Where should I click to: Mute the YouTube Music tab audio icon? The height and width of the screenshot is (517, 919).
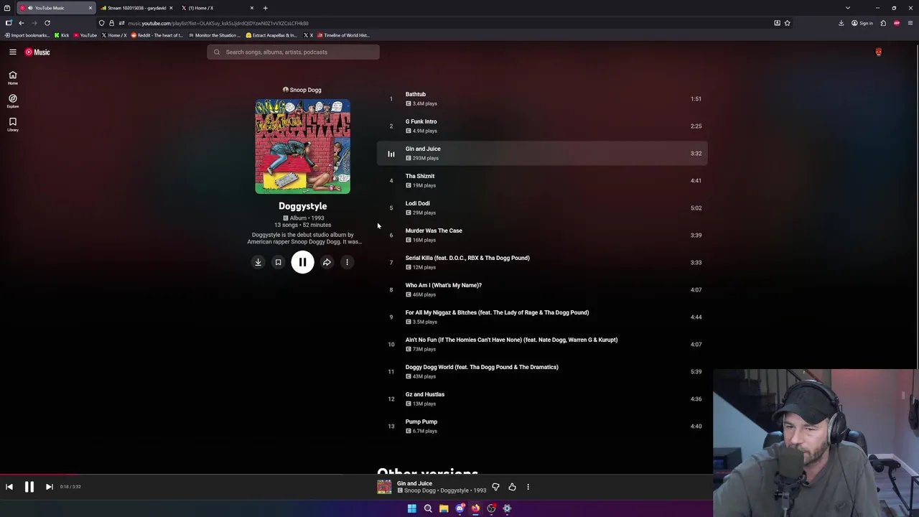pyautogui.click(x=30, y=8)
